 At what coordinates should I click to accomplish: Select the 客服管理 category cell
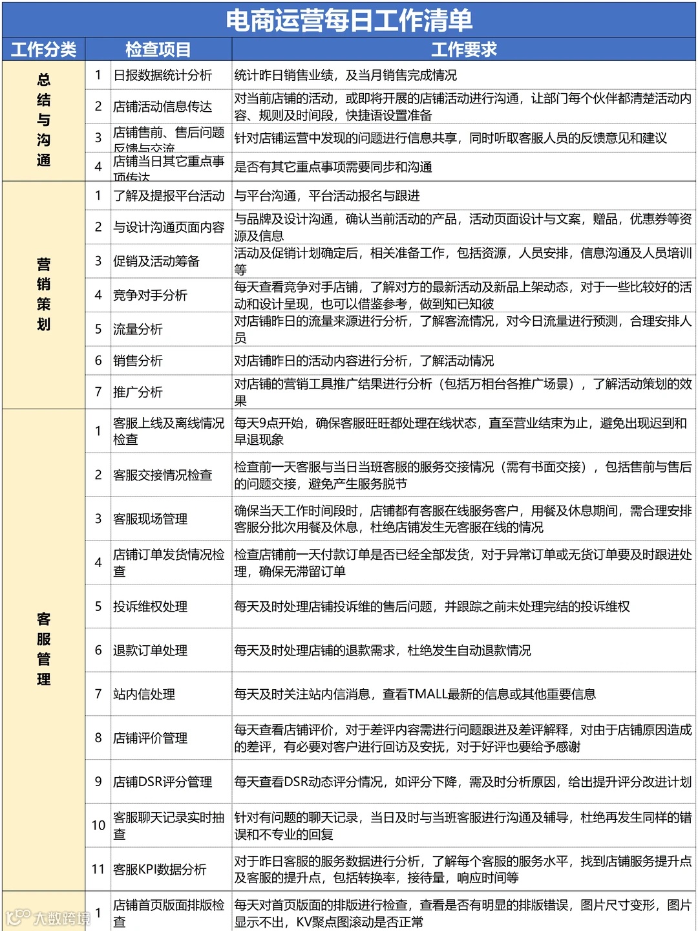click(43, 650)
